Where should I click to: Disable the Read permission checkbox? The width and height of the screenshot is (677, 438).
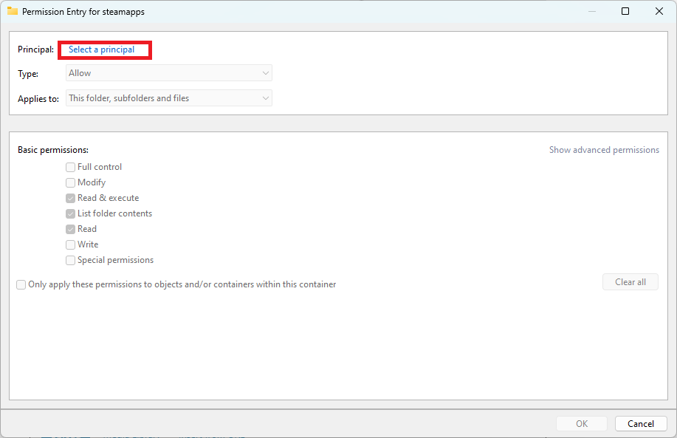[x=70, y=229]
